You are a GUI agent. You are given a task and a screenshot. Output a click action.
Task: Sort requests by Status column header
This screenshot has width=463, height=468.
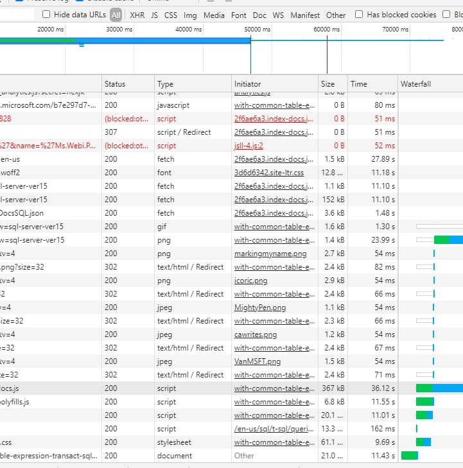pyautogui.click(x=116, y=84)
